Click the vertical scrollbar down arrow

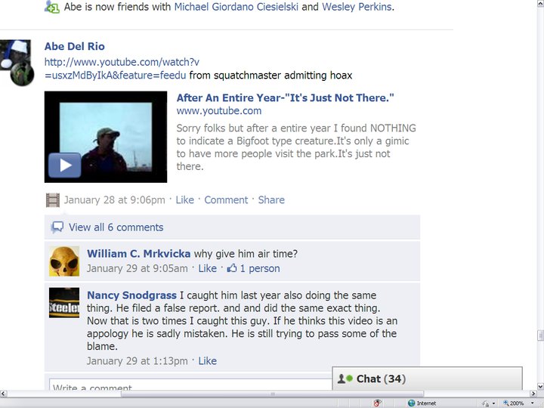[x=540, y=386]
